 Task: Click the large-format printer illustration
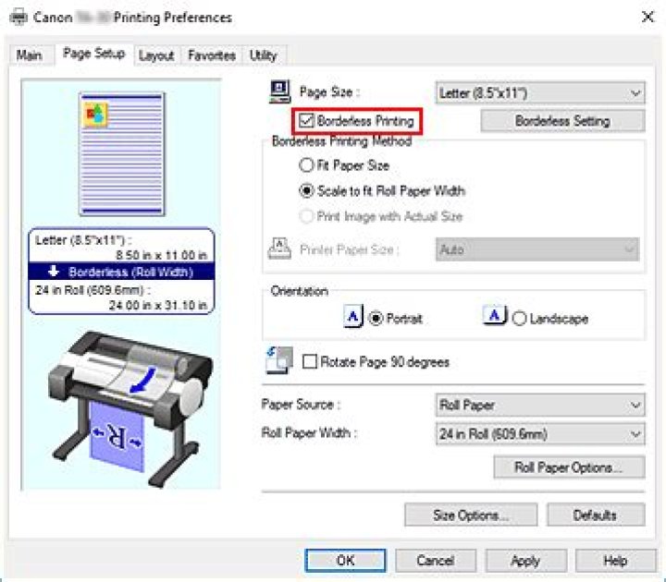point(129,408)
